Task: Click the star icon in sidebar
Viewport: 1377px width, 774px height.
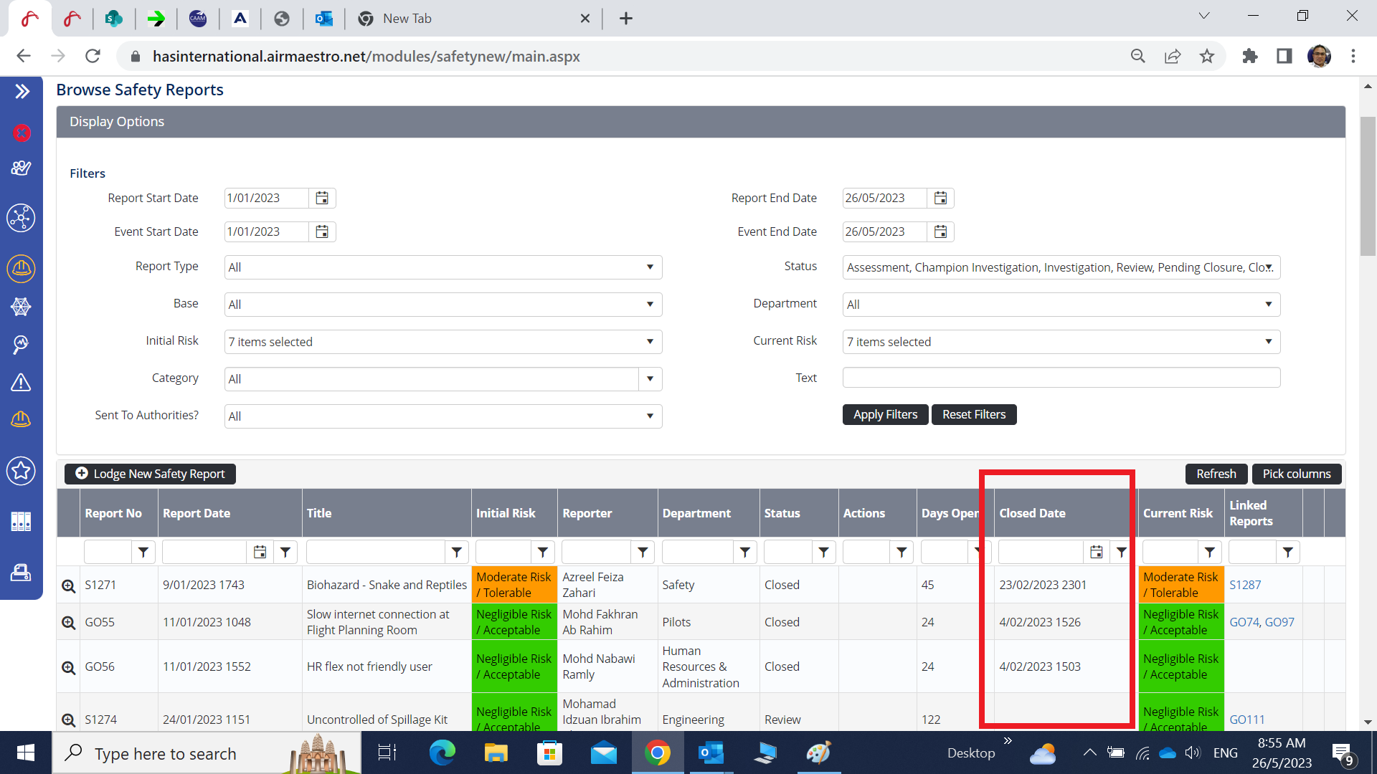Action: pos(21,471)
